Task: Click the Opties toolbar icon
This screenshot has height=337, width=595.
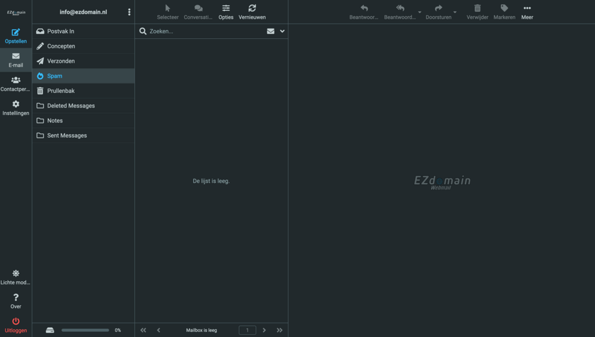Action: pos(226,8)
